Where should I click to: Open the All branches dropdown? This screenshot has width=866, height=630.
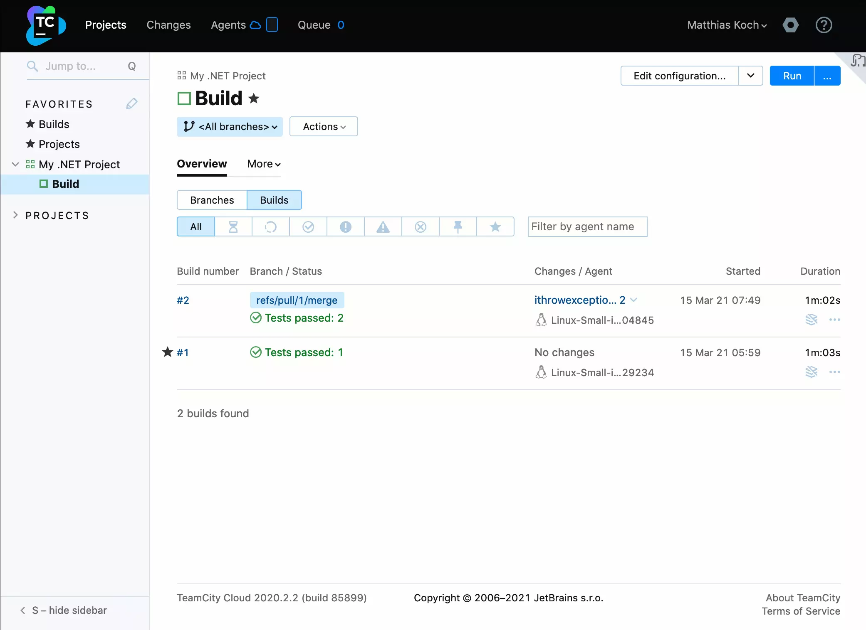point(230,127)
